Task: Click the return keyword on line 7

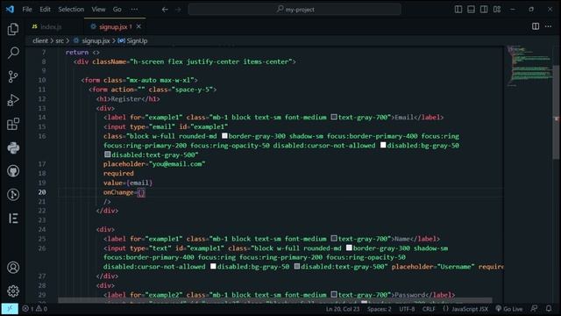Action: point(77,53)
